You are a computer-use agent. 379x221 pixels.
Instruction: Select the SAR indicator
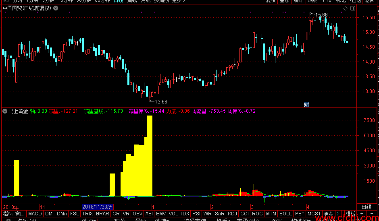coord(220,213)
